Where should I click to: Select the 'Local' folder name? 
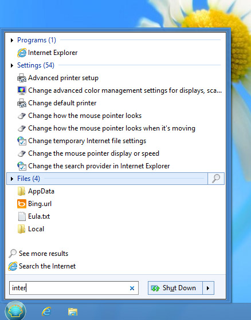click(36, 229)
